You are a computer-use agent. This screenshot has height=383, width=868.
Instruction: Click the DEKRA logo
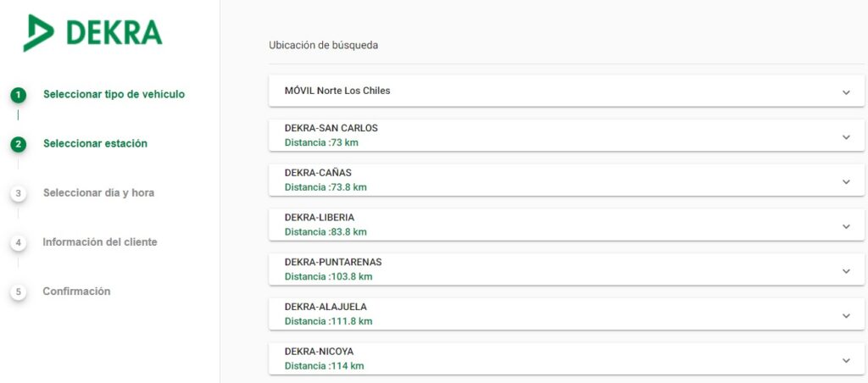(x=92, y=32)
